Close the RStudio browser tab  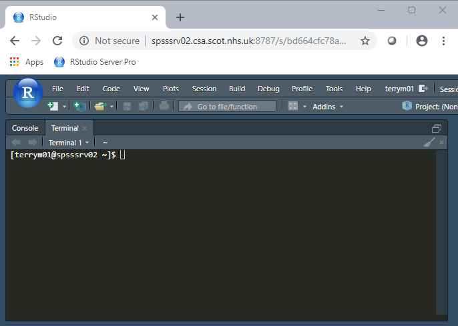[x=155, y=17]
